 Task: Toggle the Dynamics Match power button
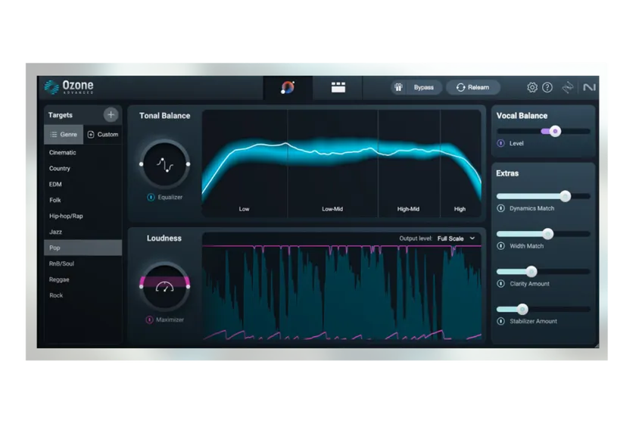click(501, 208)
